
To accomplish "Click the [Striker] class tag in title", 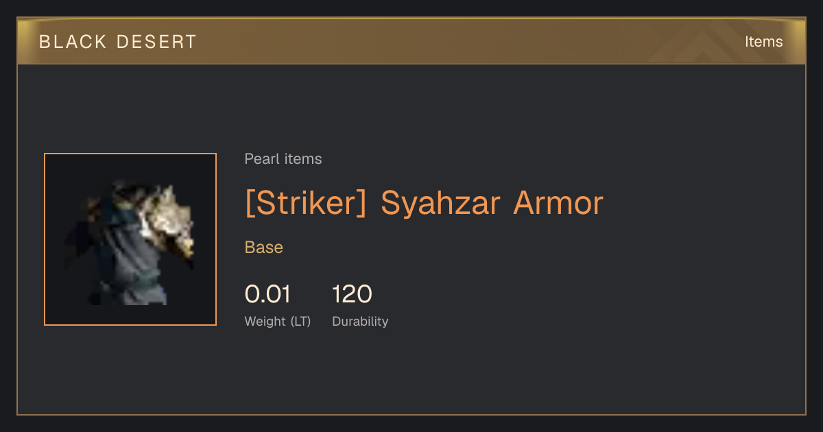I will point(306,203).
